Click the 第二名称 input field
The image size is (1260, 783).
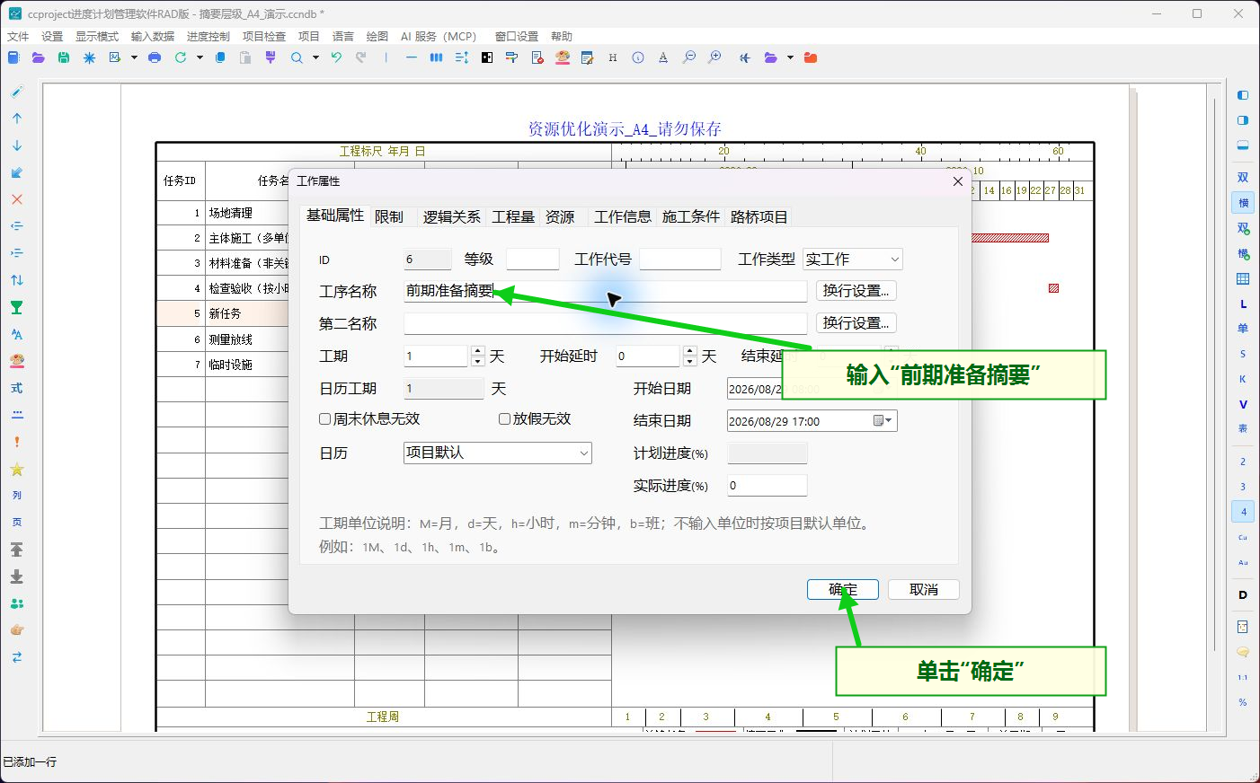click(x=605, y=323)
